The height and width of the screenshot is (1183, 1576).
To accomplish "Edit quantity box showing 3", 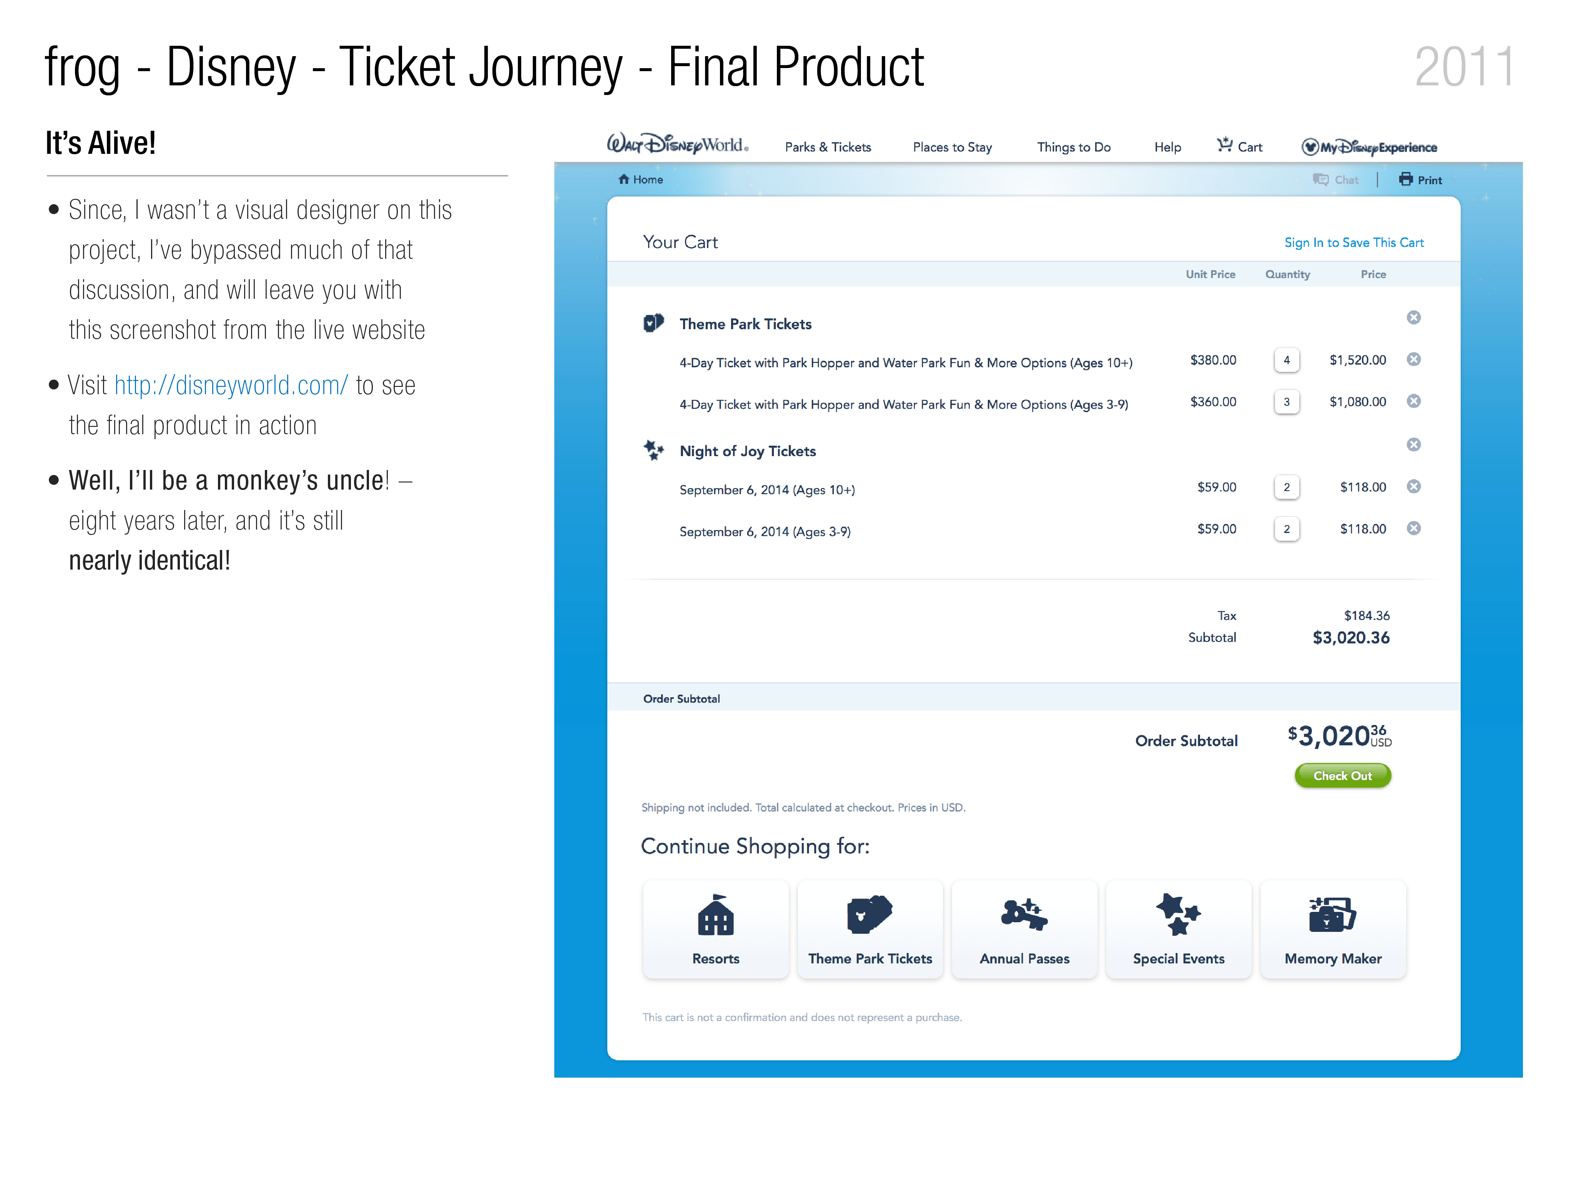I will click(1287, 402).
